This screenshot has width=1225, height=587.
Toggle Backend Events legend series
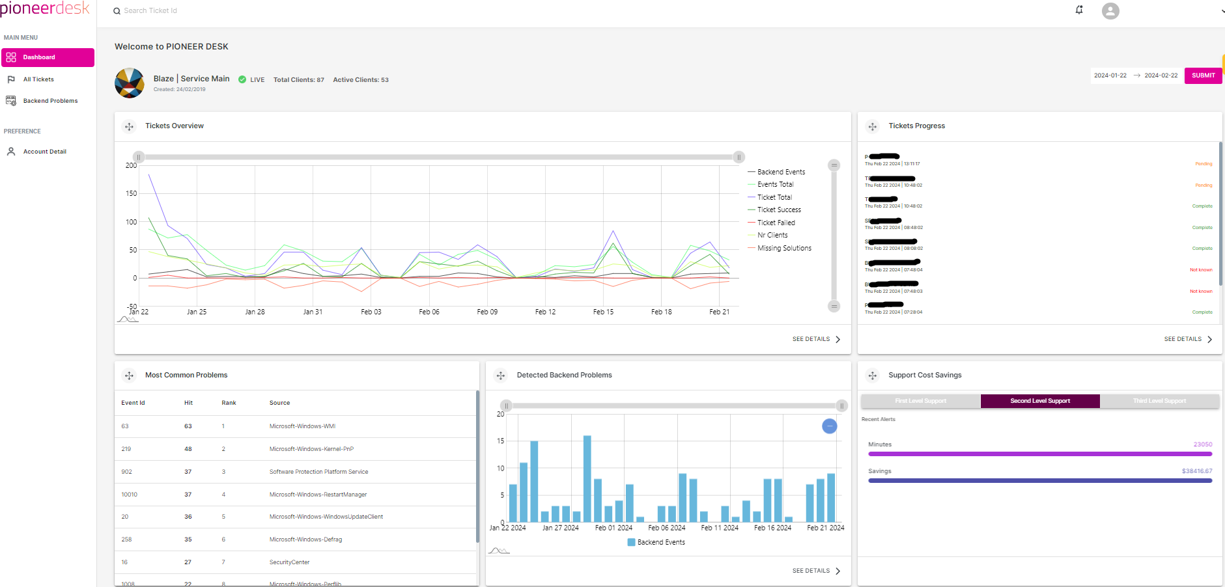[776, 172]
